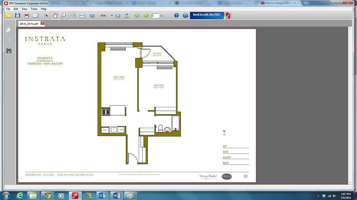Open the 65% zoom level dropdown

(112, 16)
